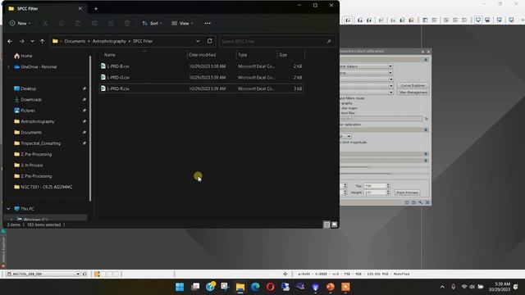525x295 pixels.
Task: Close the SPCC Filter tab
Action: click(x=80, y=9)
